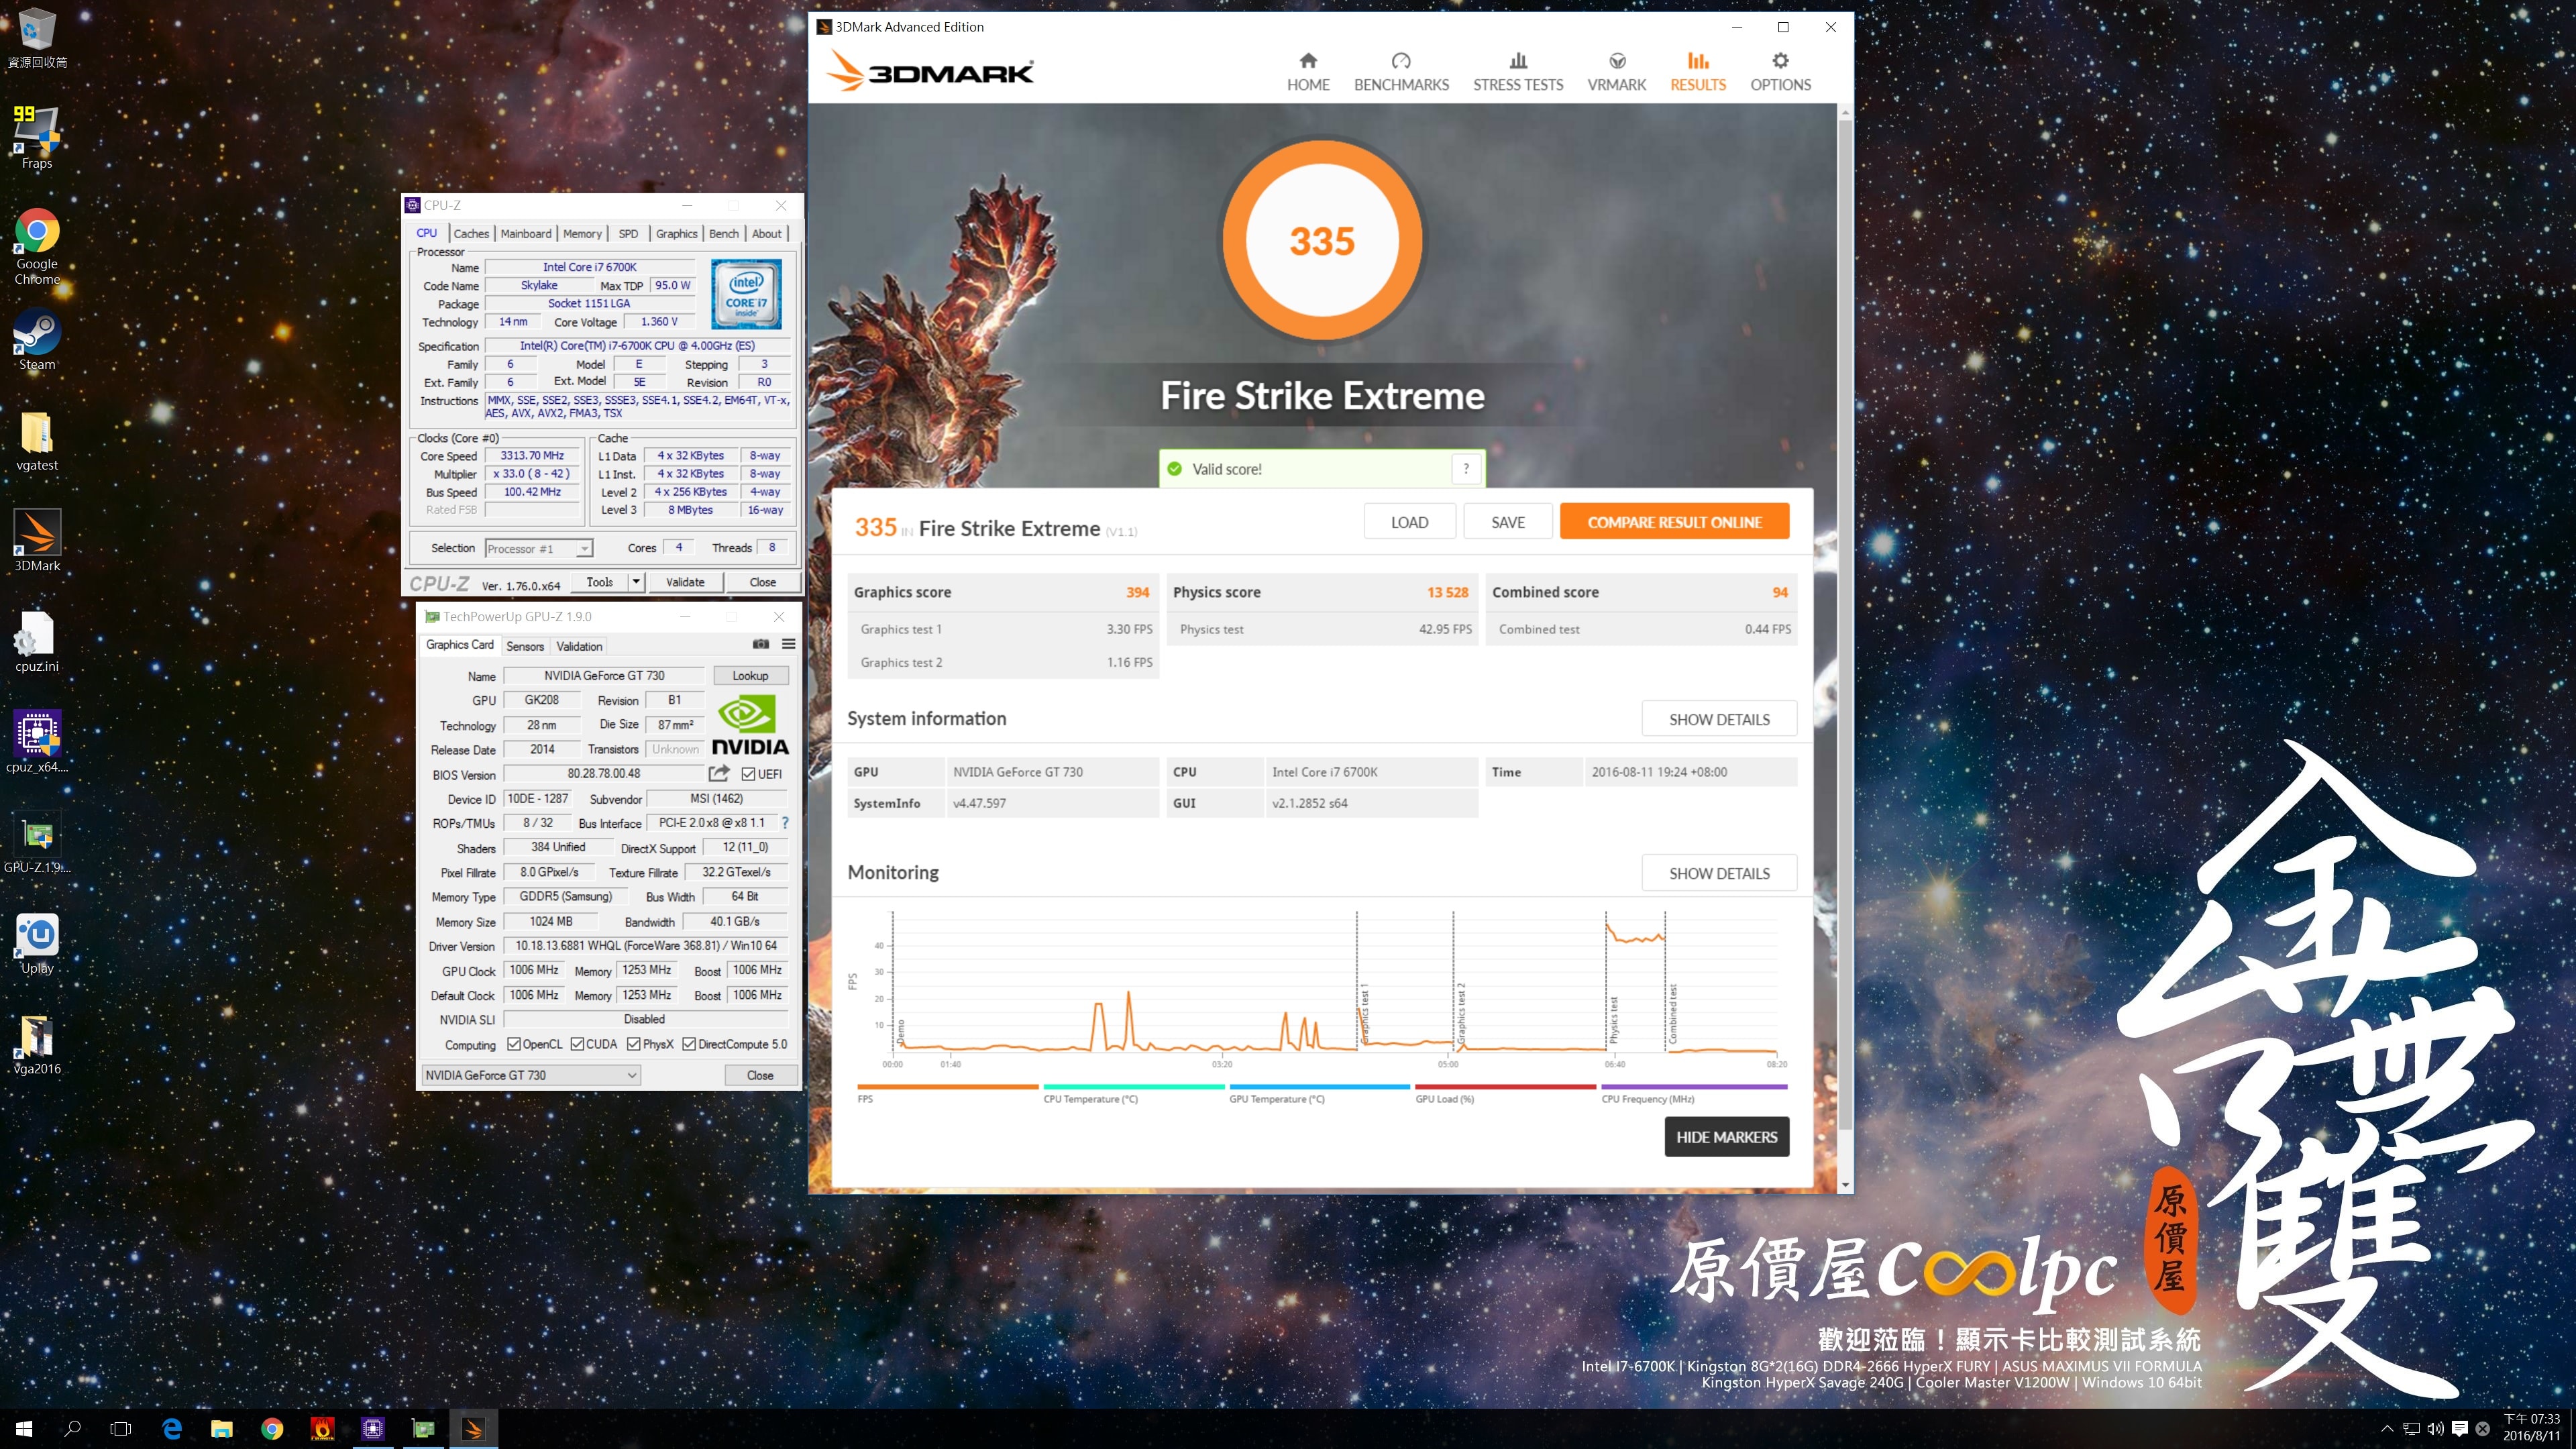Open the 3DMark desktop shortcut
The image size is (2576, 1449).
coord(37,540)
